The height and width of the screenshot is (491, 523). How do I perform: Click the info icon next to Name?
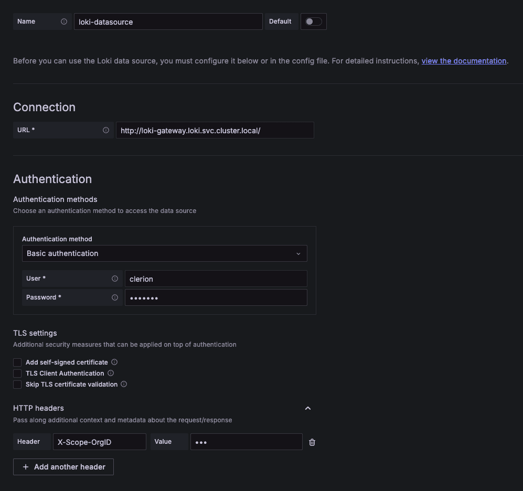(x=64, y=22)
